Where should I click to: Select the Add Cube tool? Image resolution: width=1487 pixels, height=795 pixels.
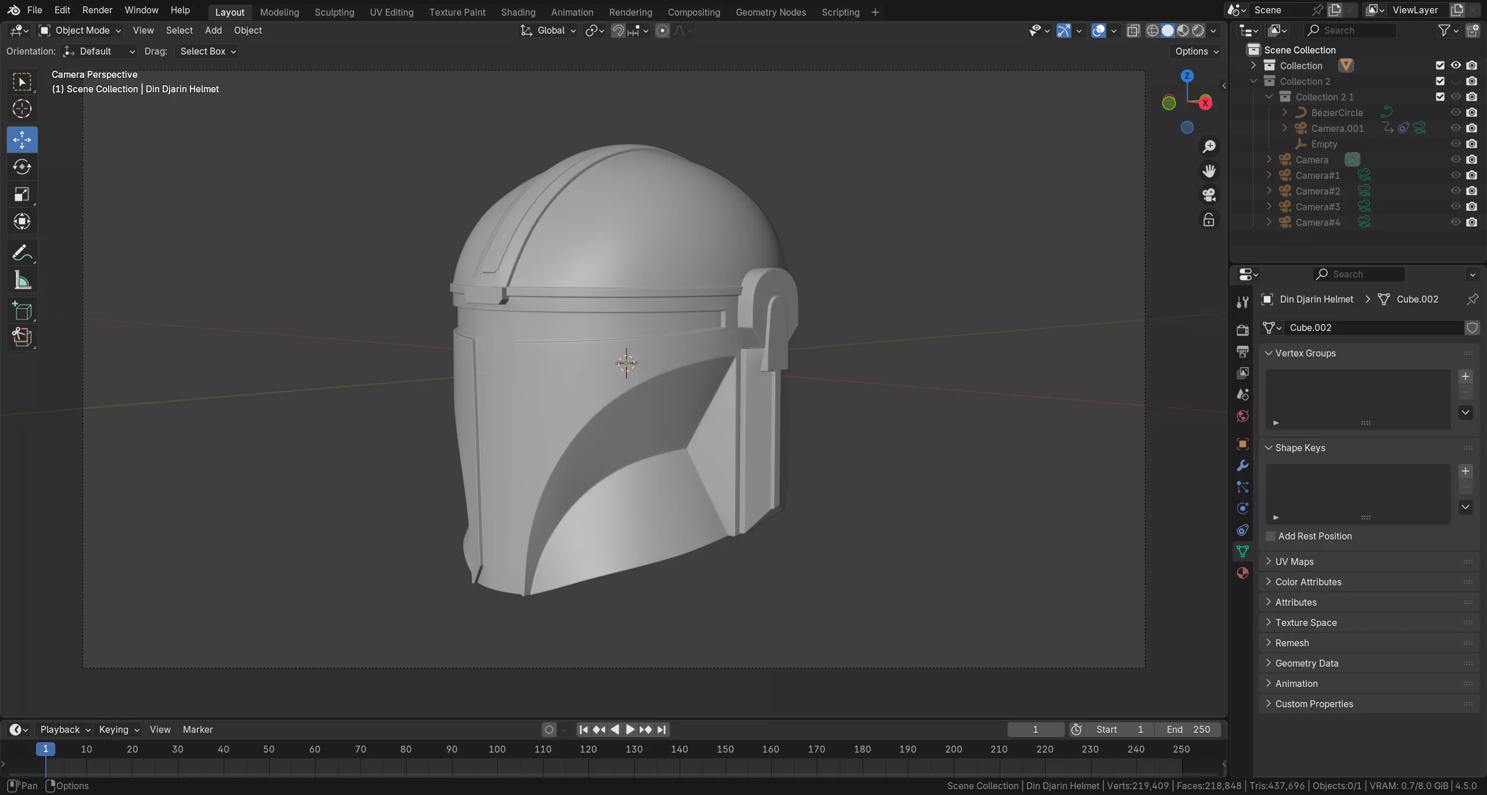coord(22,311)
